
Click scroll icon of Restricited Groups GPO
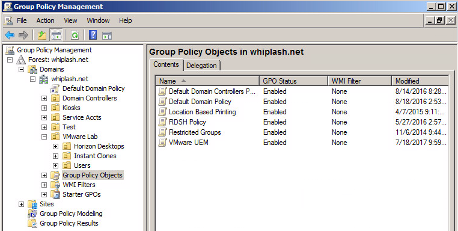tap(162, 132)
